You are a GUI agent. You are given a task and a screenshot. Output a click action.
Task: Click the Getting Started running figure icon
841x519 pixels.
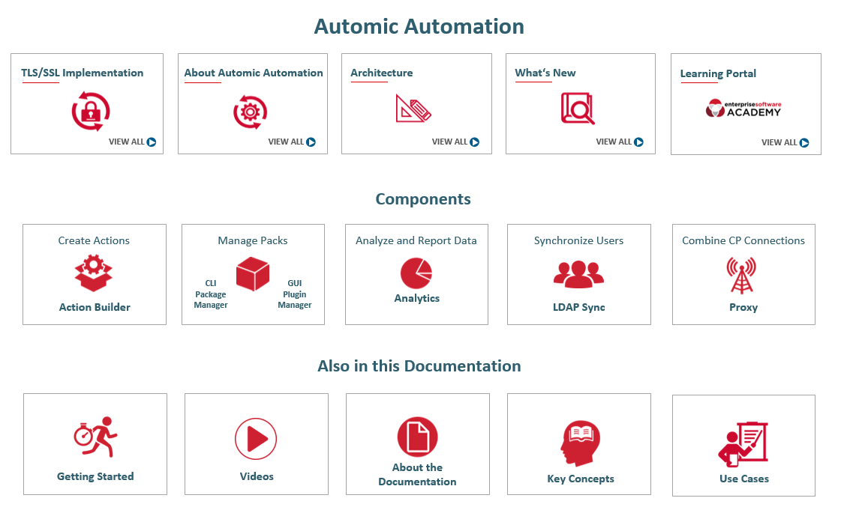(x=95, y=437)
